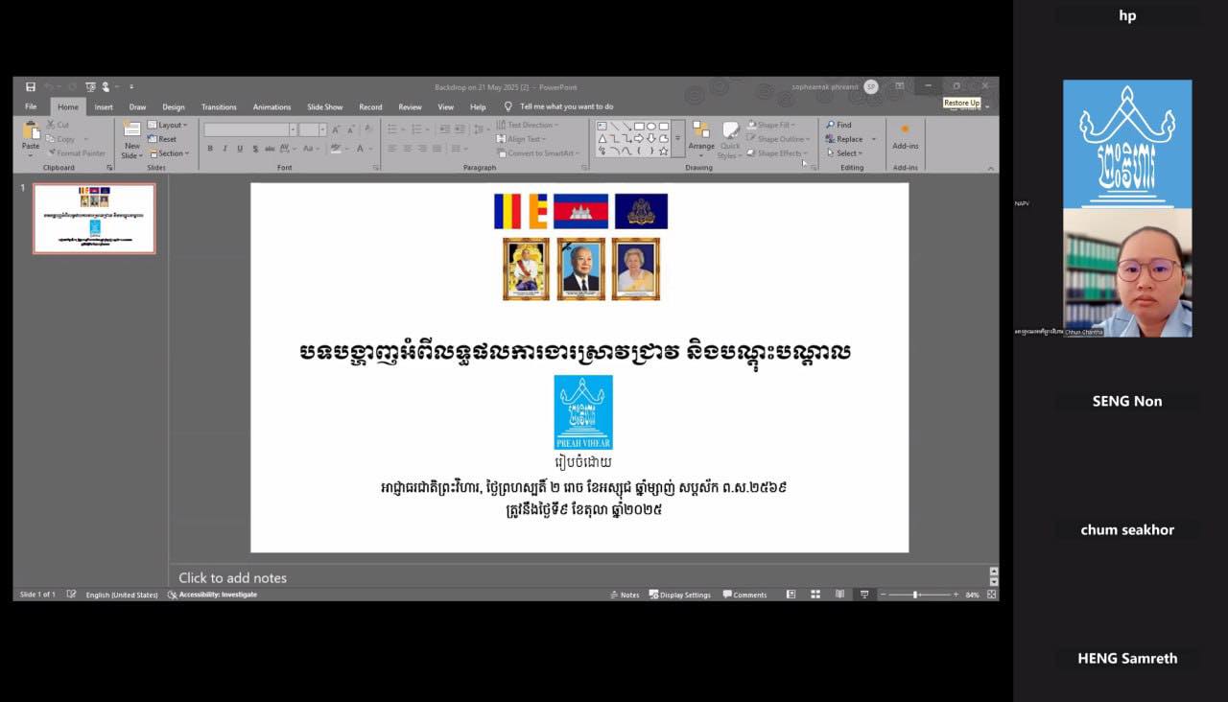Click the Fit slide to window icon

click(991, 595)
